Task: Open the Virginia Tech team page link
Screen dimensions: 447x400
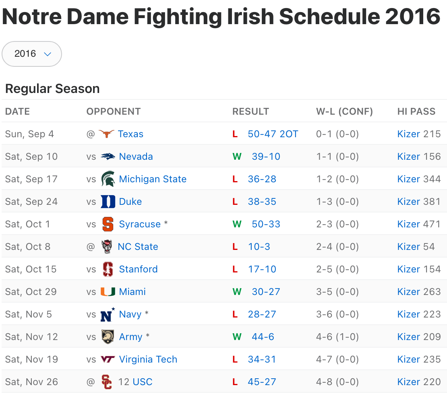Action: pos(148,359)
